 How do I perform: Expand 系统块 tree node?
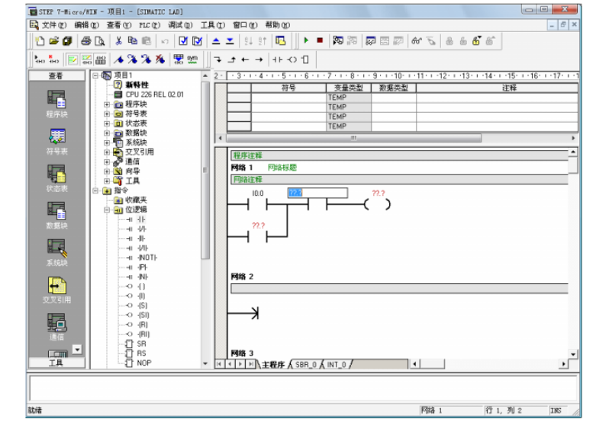click(107, 142)
